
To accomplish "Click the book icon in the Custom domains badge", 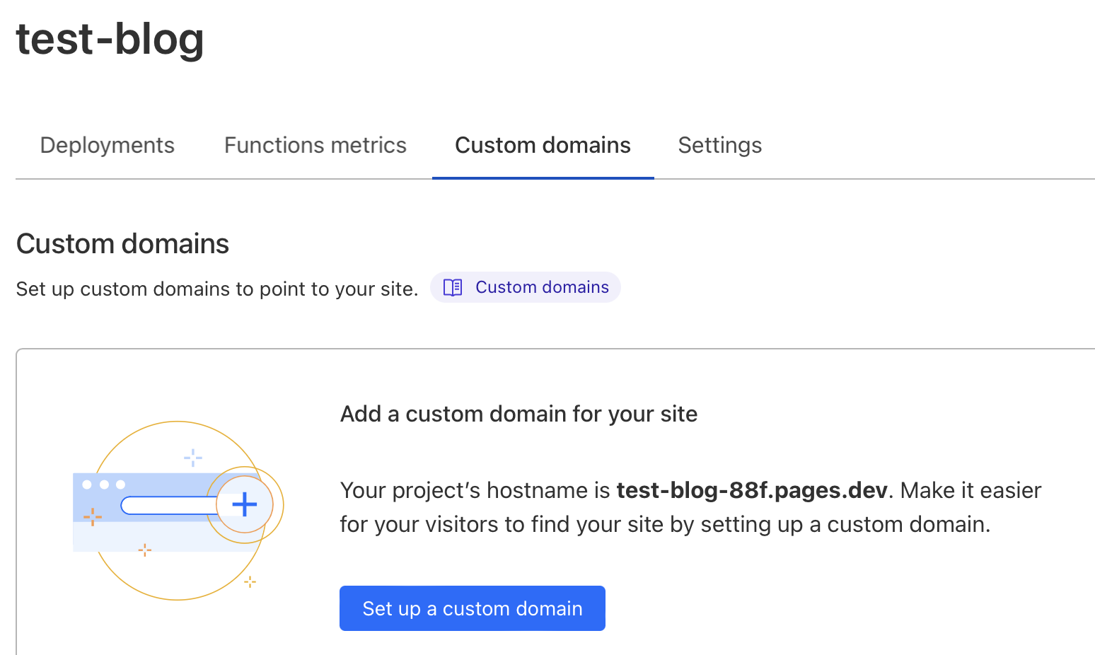I will coord(452,287).
